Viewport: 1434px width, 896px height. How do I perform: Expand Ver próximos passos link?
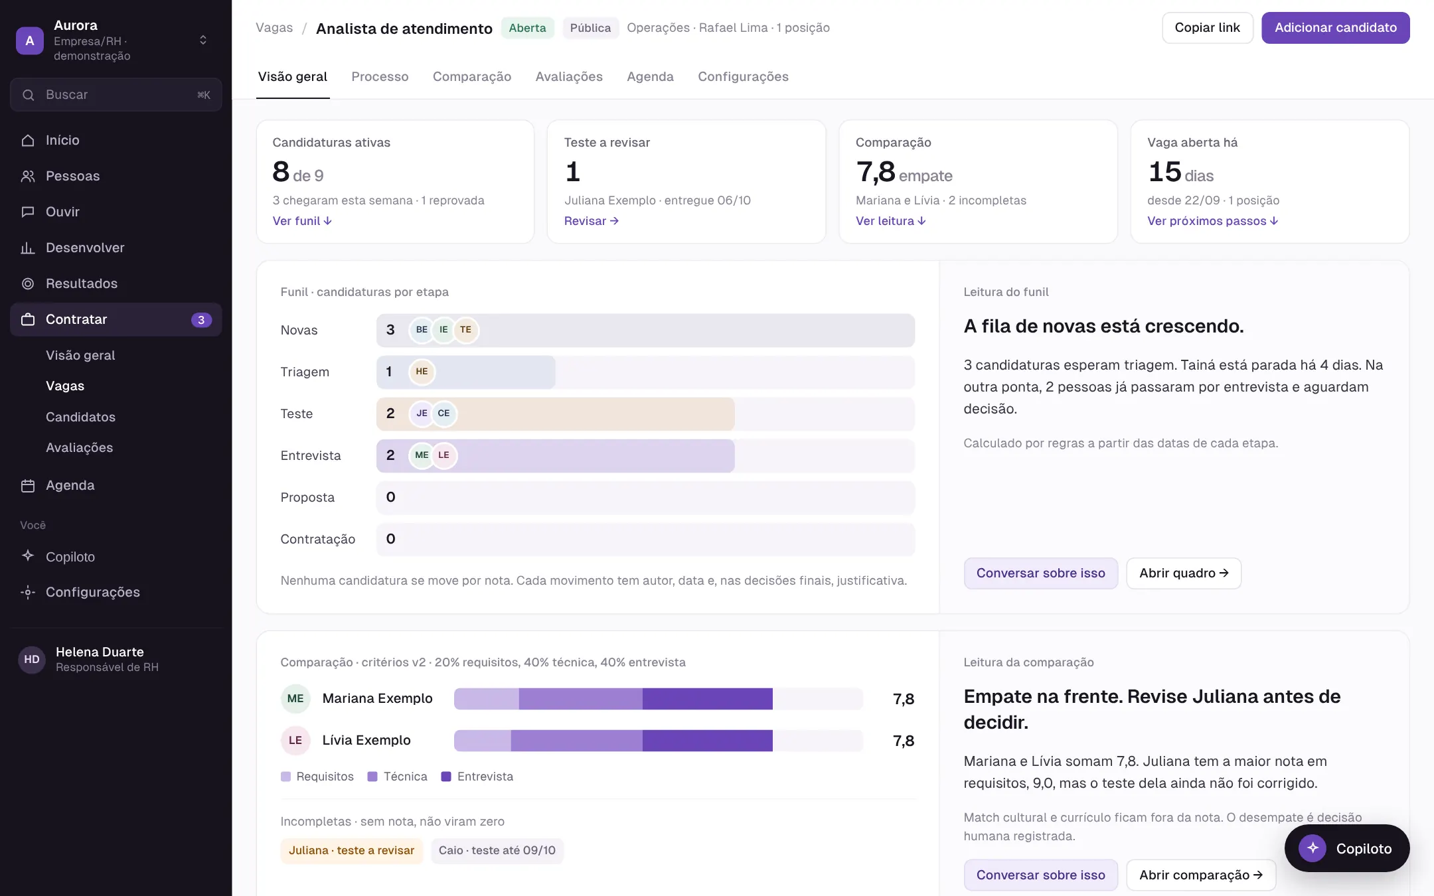pos(1212,221)
